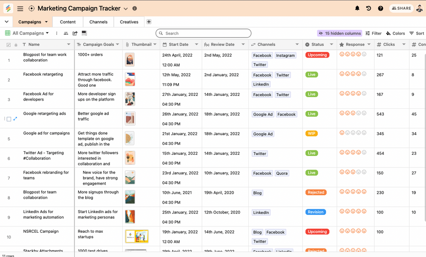Show the 15 hidden columns
The height and width of the screenshot is (257, 426).
(x=340, y=33)
